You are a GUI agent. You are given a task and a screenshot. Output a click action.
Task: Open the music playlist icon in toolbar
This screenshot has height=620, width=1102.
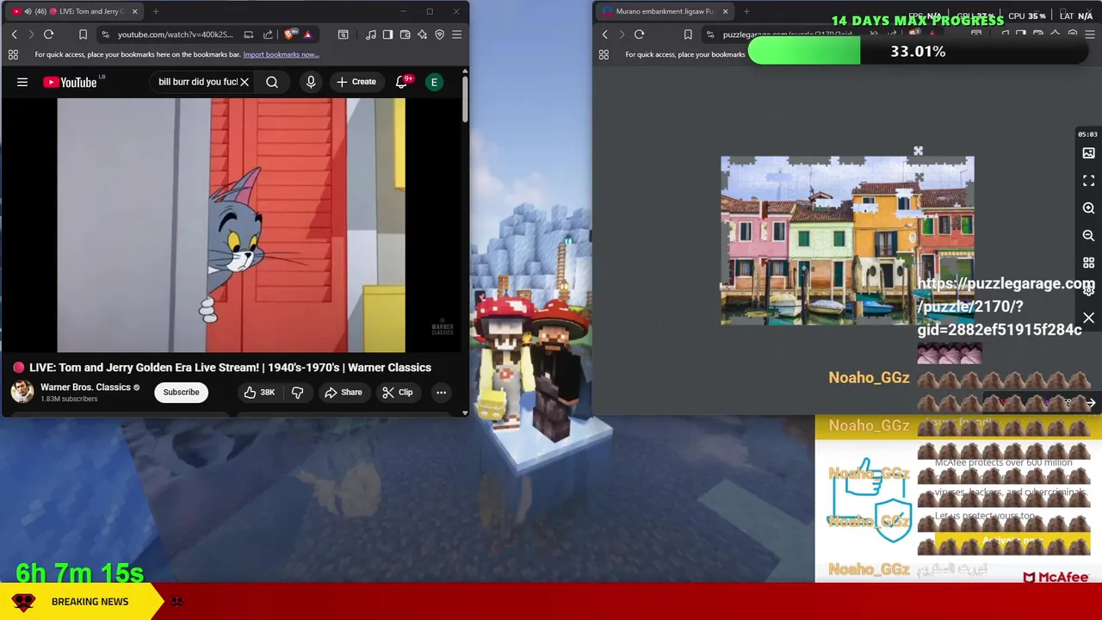tap(370, 34)
